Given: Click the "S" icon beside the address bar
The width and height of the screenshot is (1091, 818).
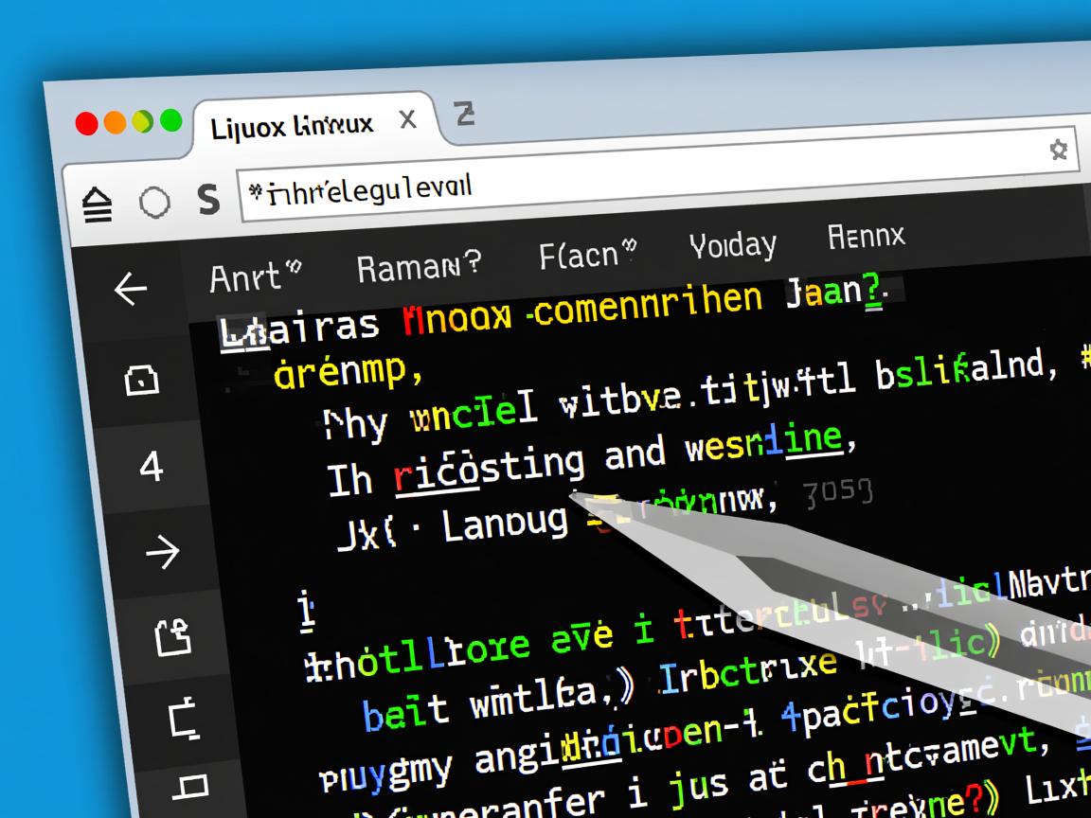Looking at the screenshot, I should (x=207, y=200).
